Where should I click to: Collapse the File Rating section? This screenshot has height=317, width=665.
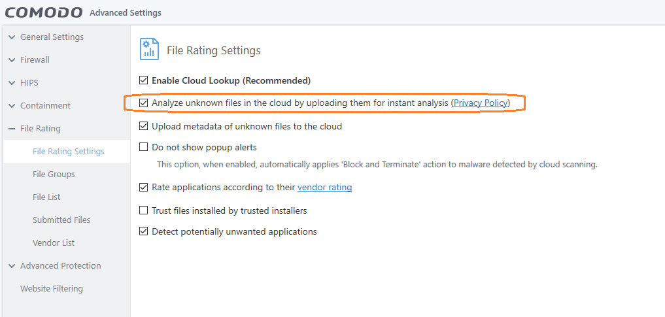pos(12,129)
